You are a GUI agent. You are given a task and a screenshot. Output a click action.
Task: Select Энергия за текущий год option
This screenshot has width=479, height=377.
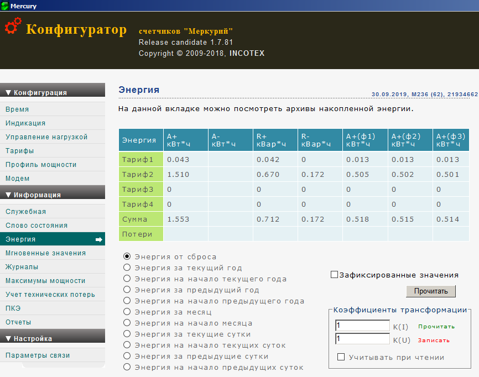click(127, 268)
